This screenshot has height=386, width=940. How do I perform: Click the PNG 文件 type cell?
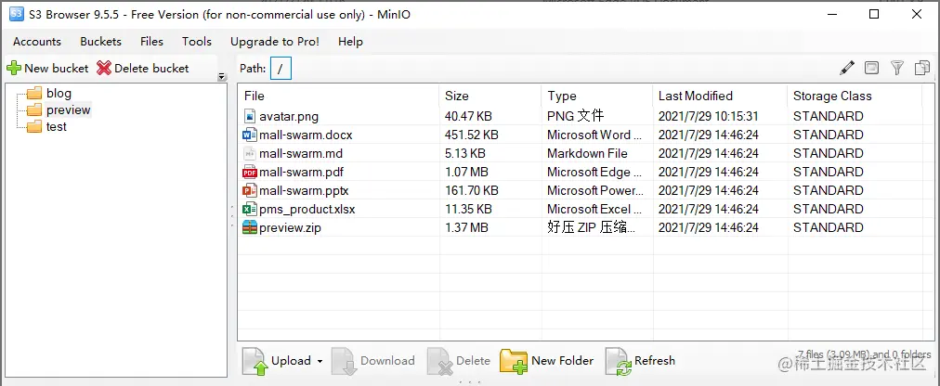pyautogui.click(x=576, y=116)
